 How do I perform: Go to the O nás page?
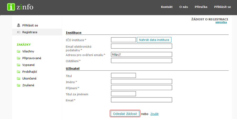point(184,7)
